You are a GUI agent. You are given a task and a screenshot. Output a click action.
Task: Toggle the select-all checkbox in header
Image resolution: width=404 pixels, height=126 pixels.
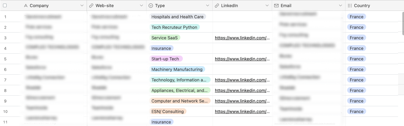tap(5, 6)
